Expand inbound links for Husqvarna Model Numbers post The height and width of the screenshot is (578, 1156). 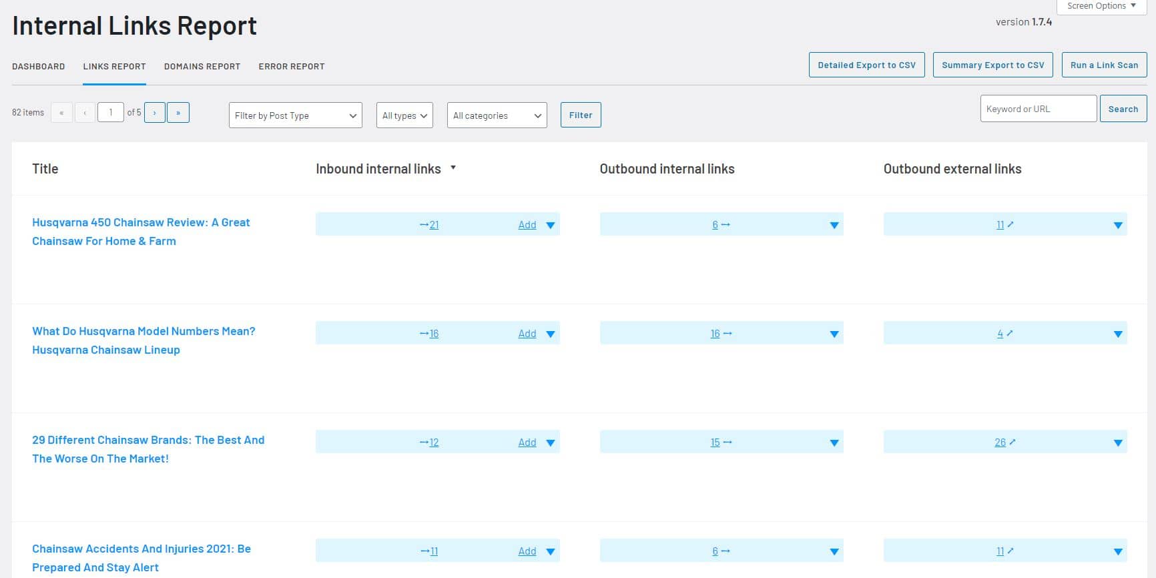coord(551,334)
